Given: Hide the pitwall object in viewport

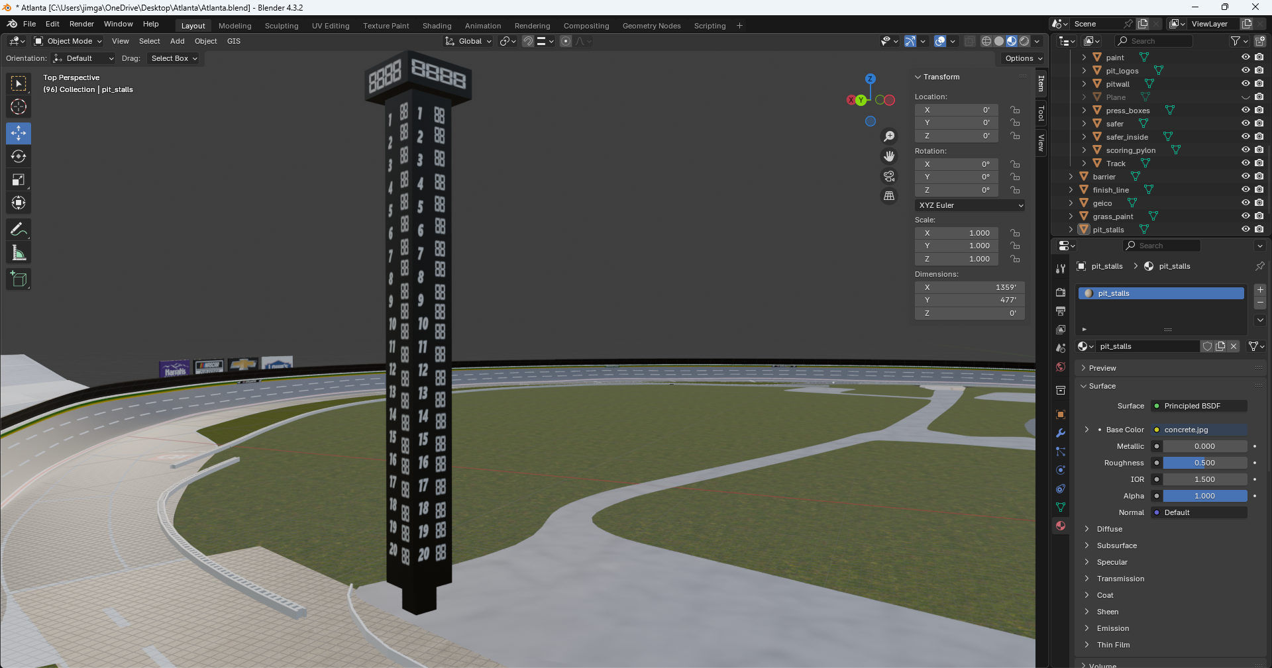Looking at the screenshot, I should click(1245, 84).
